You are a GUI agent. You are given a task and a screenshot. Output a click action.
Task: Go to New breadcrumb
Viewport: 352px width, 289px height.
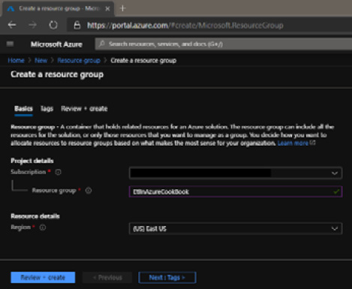tap(41, 60)
